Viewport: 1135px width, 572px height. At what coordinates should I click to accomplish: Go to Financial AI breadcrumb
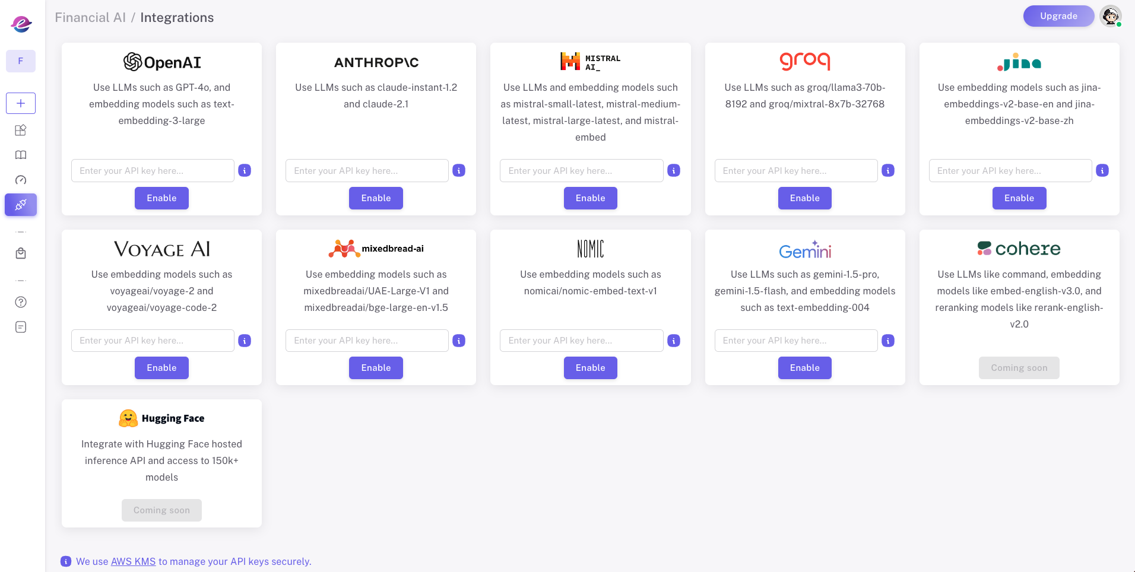coord(90,18)
